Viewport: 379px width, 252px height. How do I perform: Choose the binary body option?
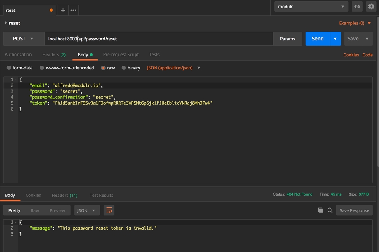pos(124,68)
